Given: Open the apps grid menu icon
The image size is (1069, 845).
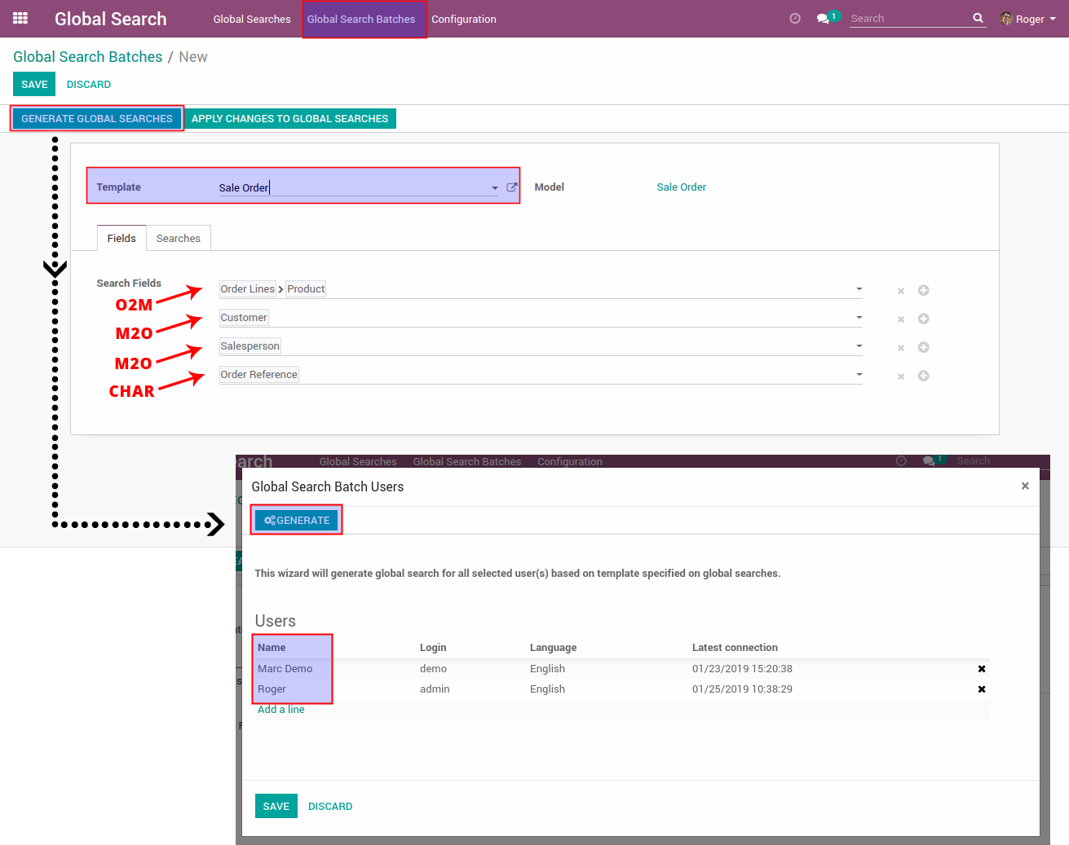Looking at the screenshot, I should click(20, 18).
